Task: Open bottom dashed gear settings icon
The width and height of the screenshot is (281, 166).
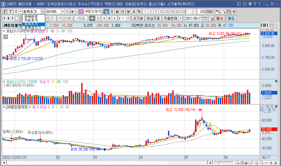Action: pyautogui.click(x=242, y=163)
